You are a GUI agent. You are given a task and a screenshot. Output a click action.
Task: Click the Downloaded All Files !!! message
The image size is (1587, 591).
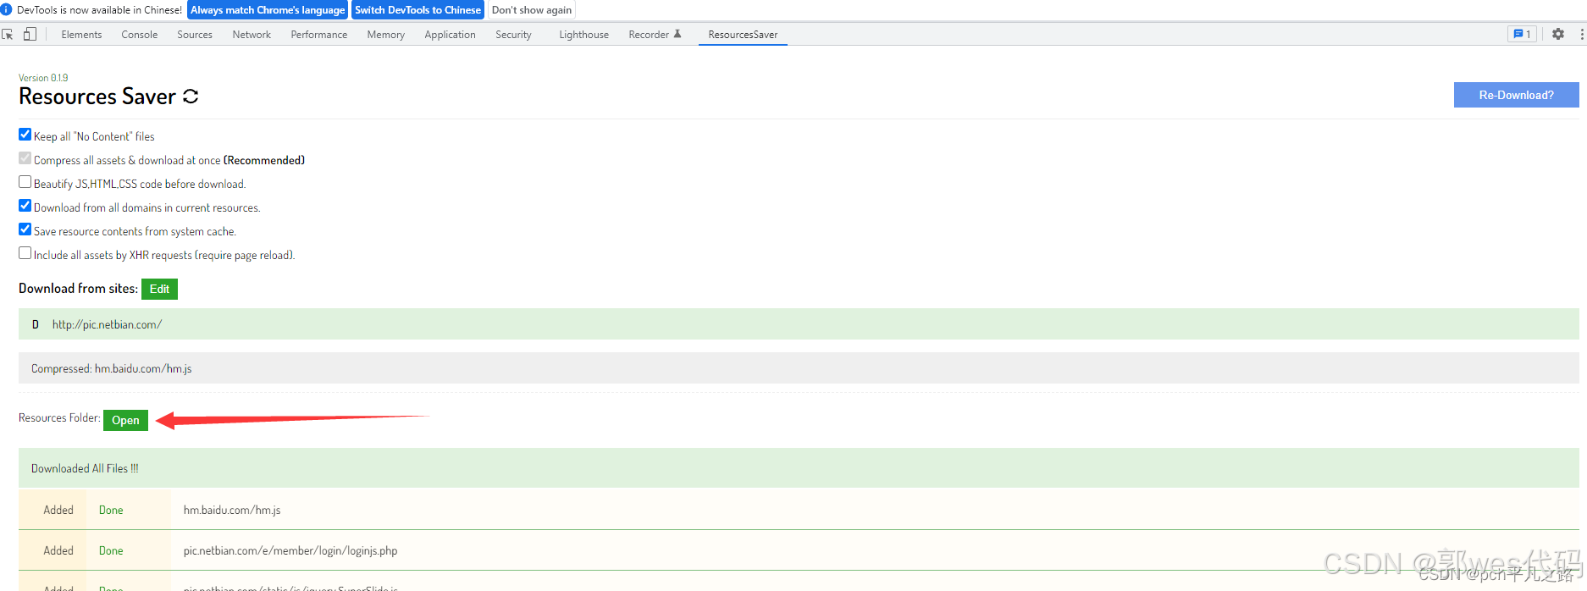(85, 468)
